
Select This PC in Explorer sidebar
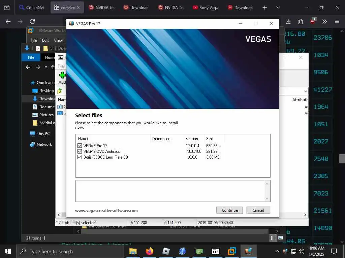click(x=40, y=134)
